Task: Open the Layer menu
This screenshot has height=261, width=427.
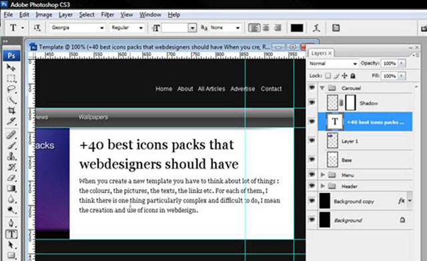Action: coord(65,15)
